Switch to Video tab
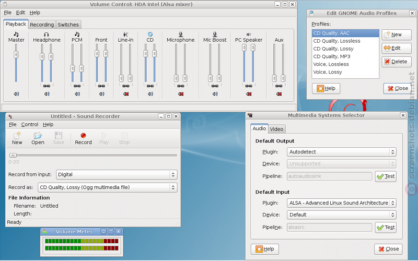The image size is (418, 261). coord(276,129)
